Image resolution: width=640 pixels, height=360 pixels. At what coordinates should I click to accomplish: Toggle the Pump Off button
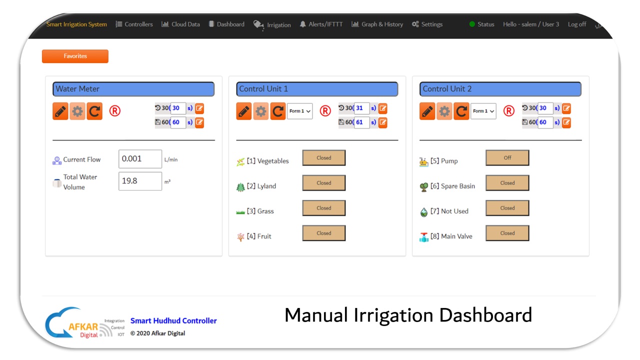507,158
